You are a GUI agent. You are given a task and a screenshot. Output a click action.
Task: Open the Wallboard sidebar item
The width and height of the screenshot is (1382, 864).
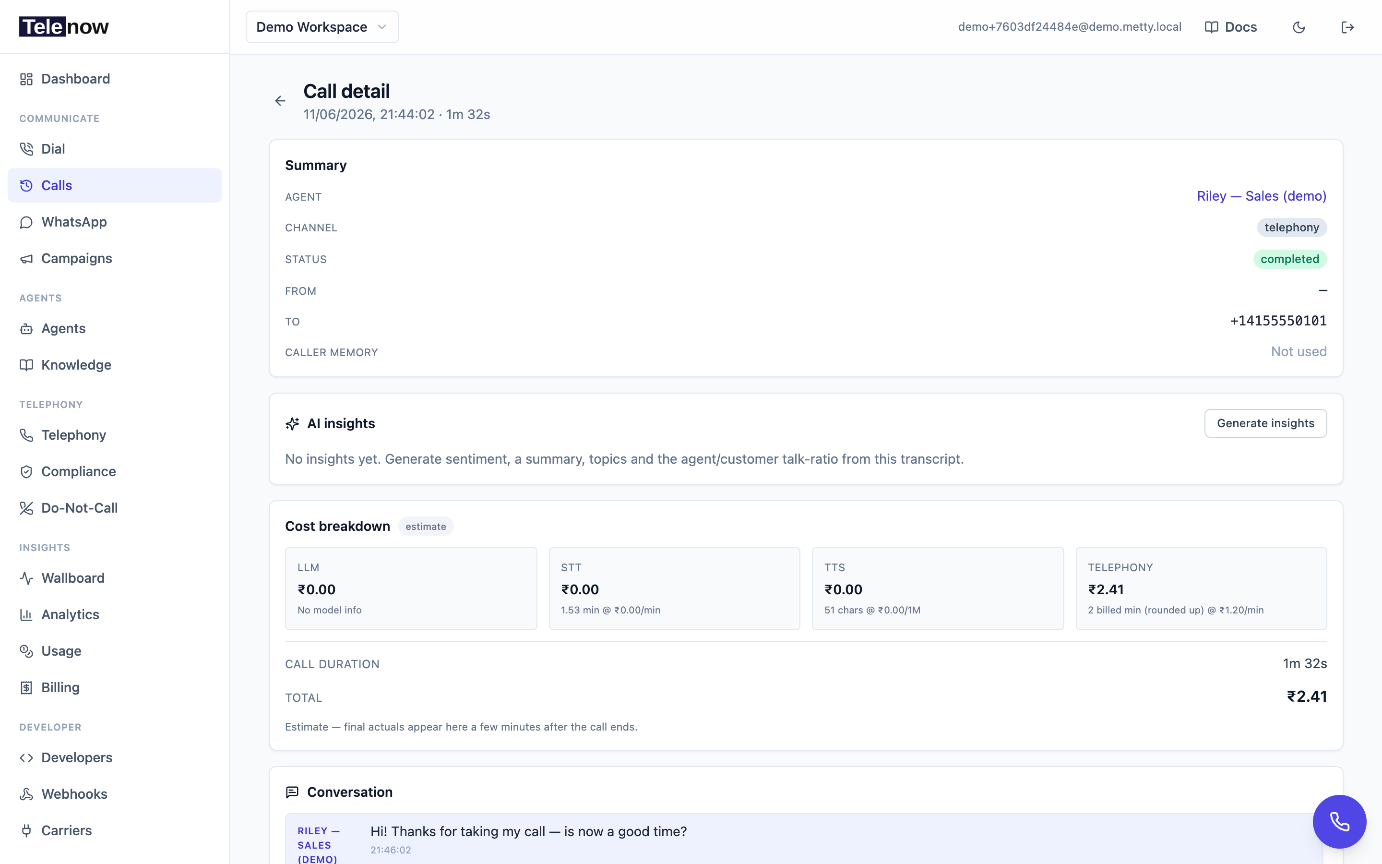114,578
